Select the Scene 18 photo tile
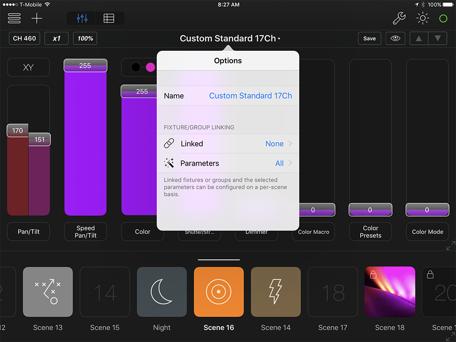Screen dimensions: 456x342 [390, 292]
